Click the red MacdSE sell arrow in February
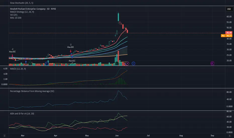This screenshot has width=234, height=138. click(12, 56)
